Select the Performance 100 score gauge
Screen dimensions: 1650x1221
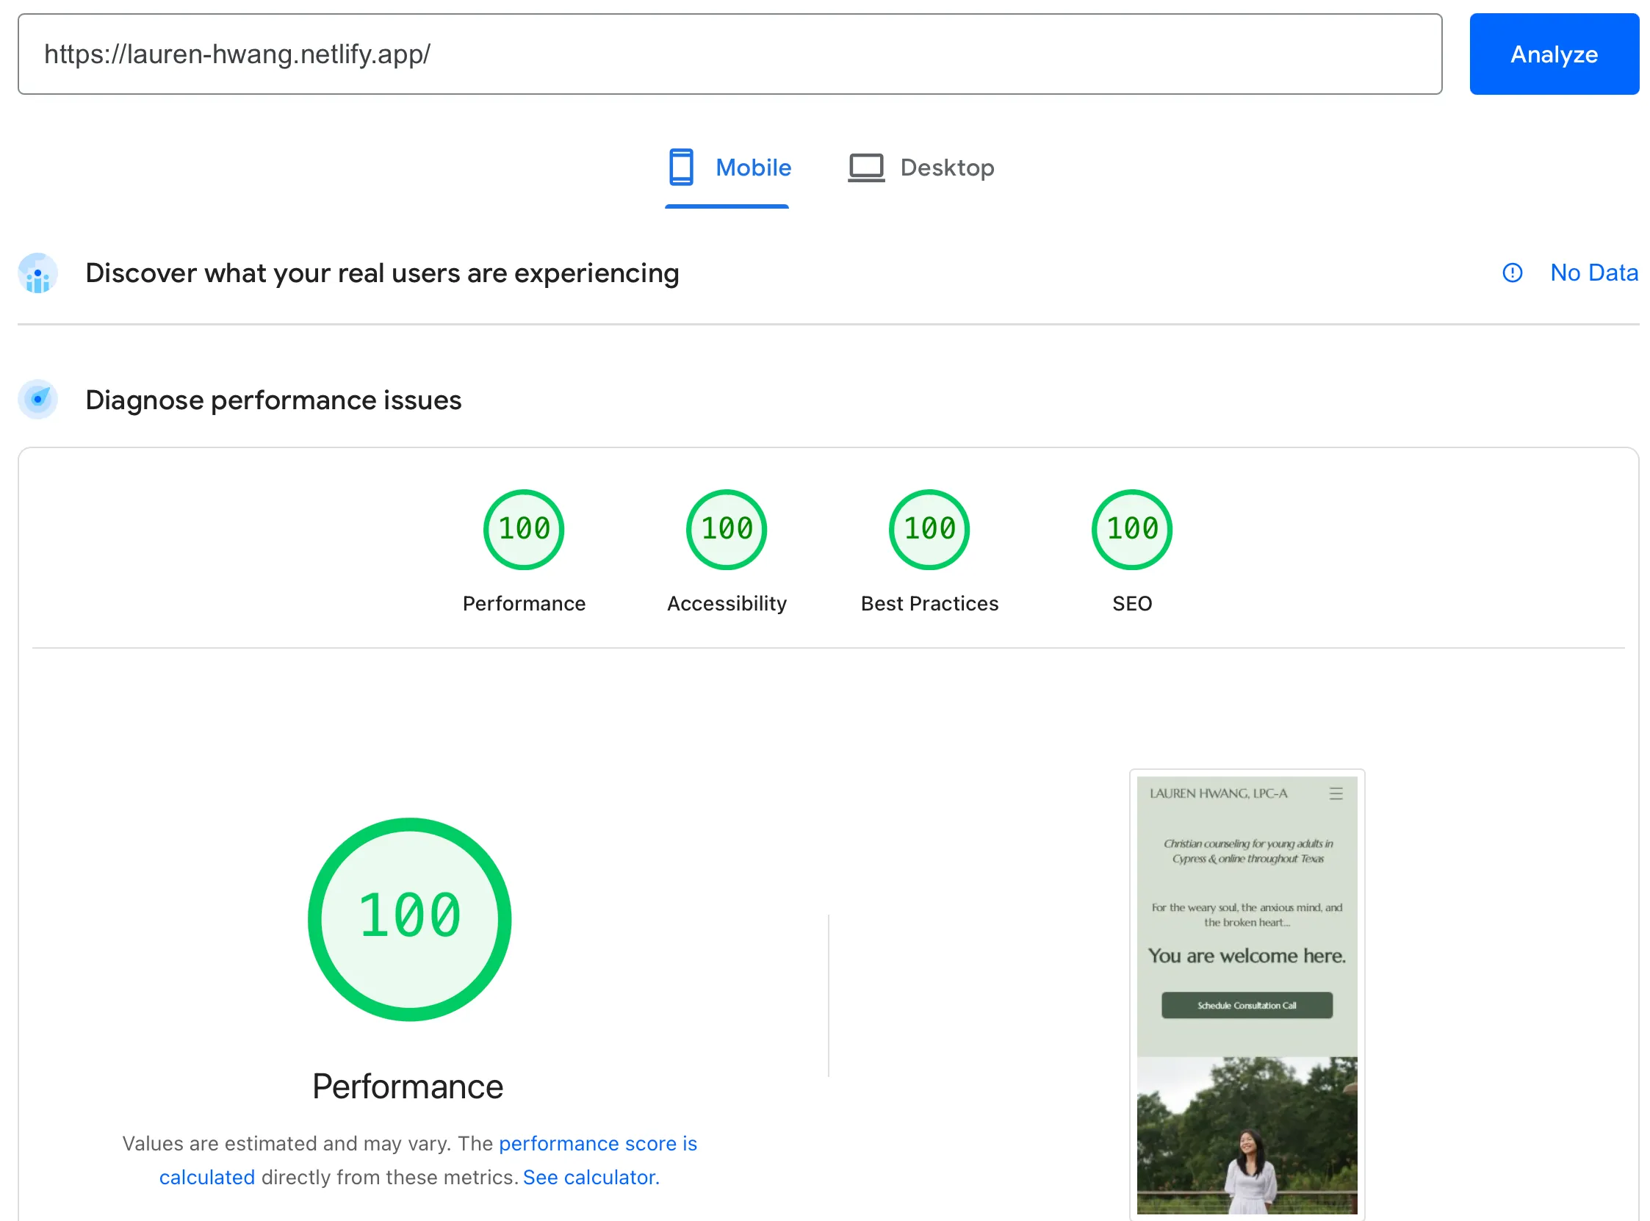point(523,528)
